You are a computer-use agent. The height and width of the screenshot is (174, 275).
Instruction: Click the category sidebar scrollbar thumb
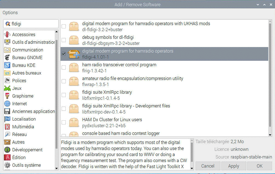(57, 94)
